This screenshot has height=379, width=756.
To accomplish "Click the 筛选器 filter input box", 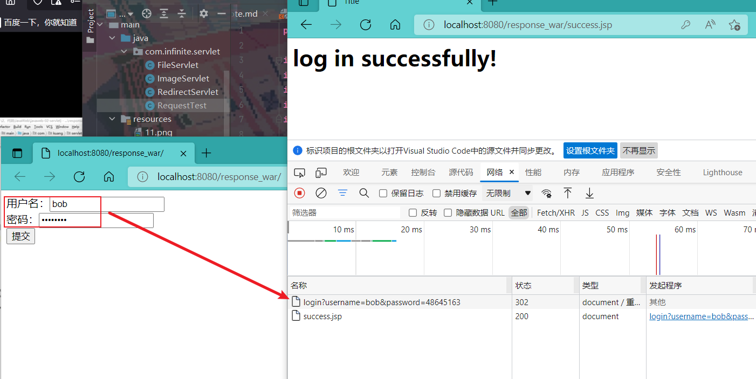I will [x=345, y=213].
